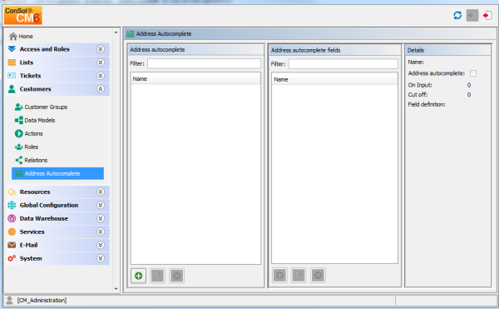Click the Services gear icon

pos(12,232)
